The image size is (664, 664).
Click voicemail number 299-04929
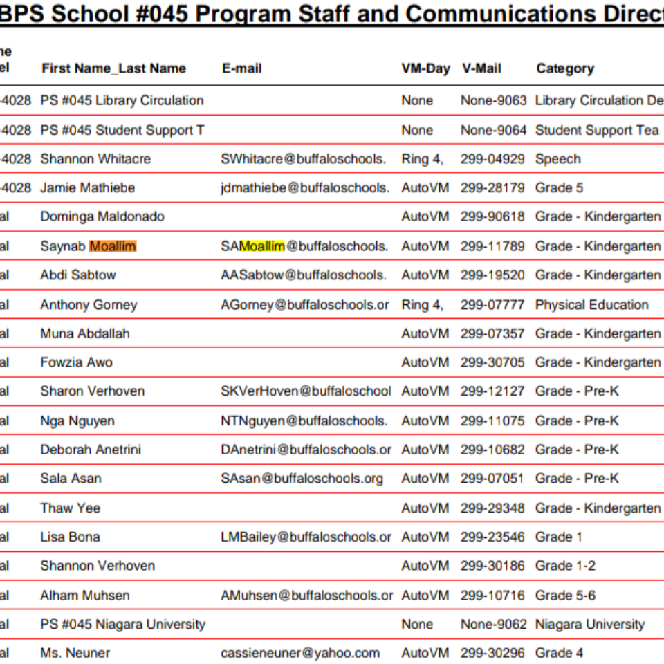[493, 159]
